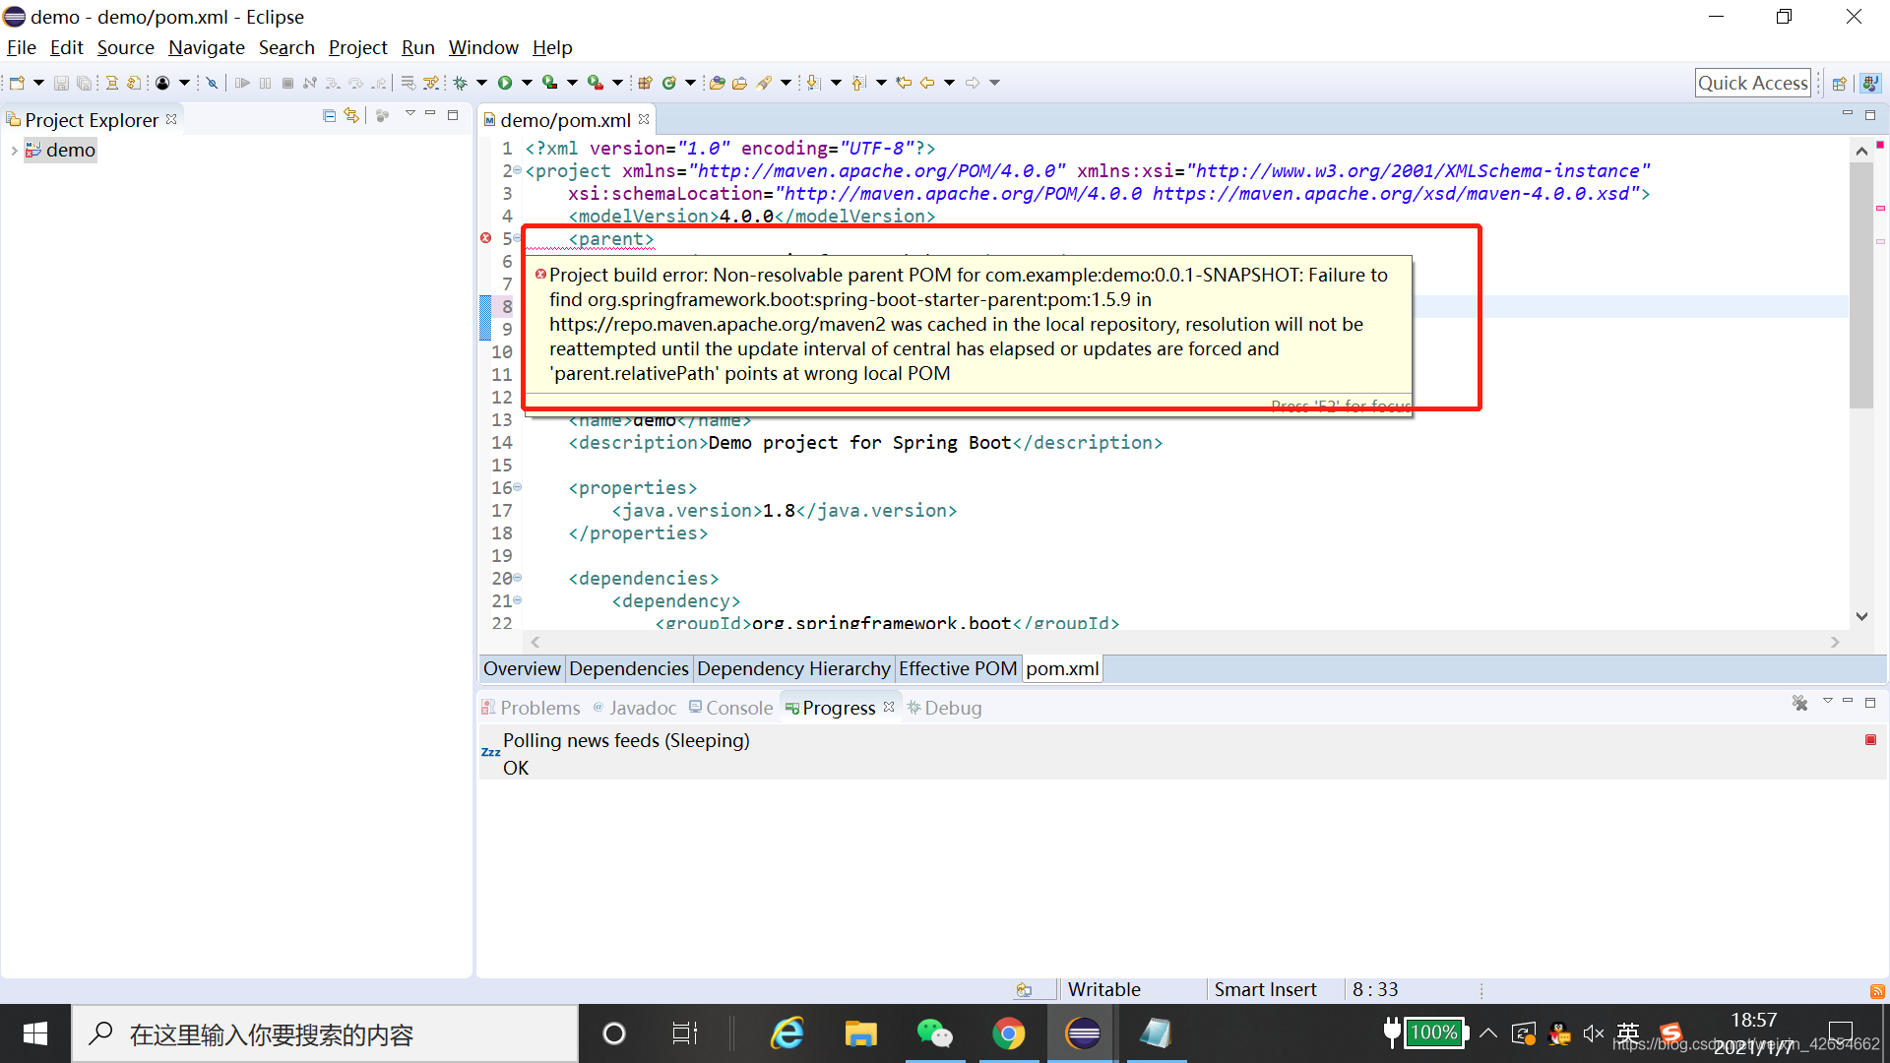
Task: Collapse All in Project Explorer
Action: point(329,116)
